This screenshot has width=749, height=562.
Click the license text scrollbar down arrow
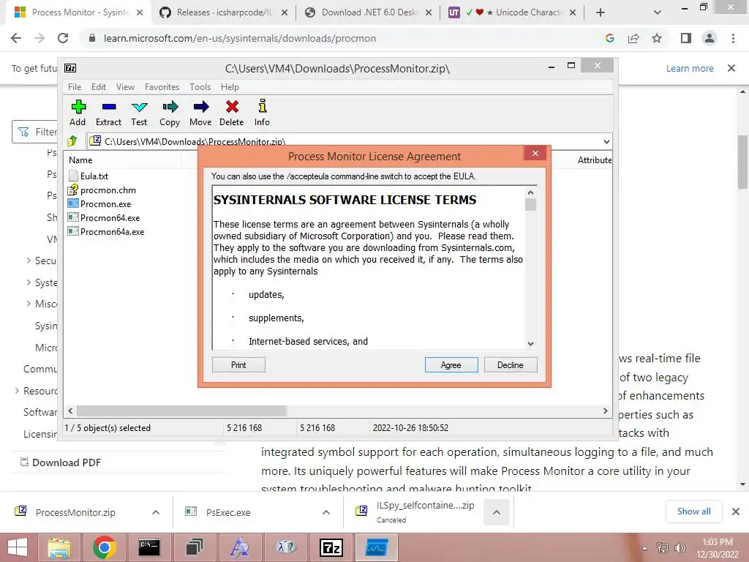(x=531, y=344)
